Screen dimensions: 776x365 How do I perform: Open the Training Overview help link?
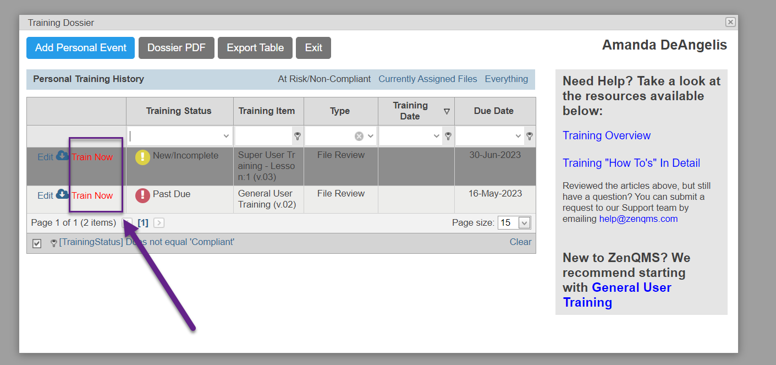click(x=607, y=135)
